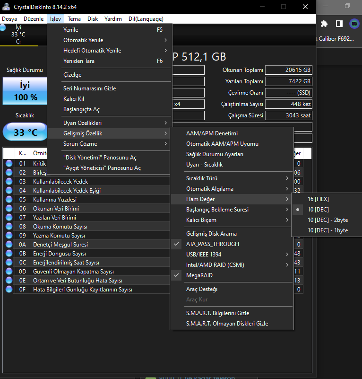Open Dil(Language) menu
Viewport: 362px width, 379px height.
(146, 19)
